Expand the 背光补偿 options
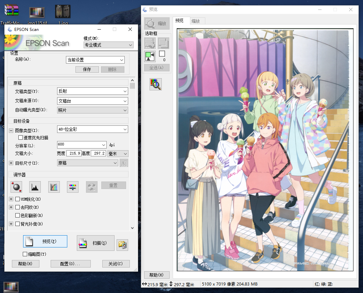This screenshot has width=363, height=293. [x=11, y=224]
